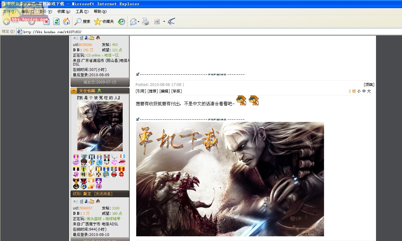Click QQ penguin icon above uid:8056086
This screenshot has width=402, height=241.
tap(98, 38)
